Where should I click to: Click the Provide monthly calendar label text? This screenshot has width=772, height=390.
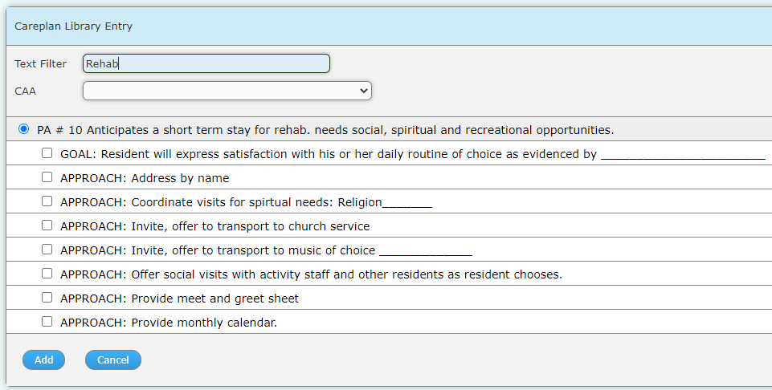click(169, 323)
